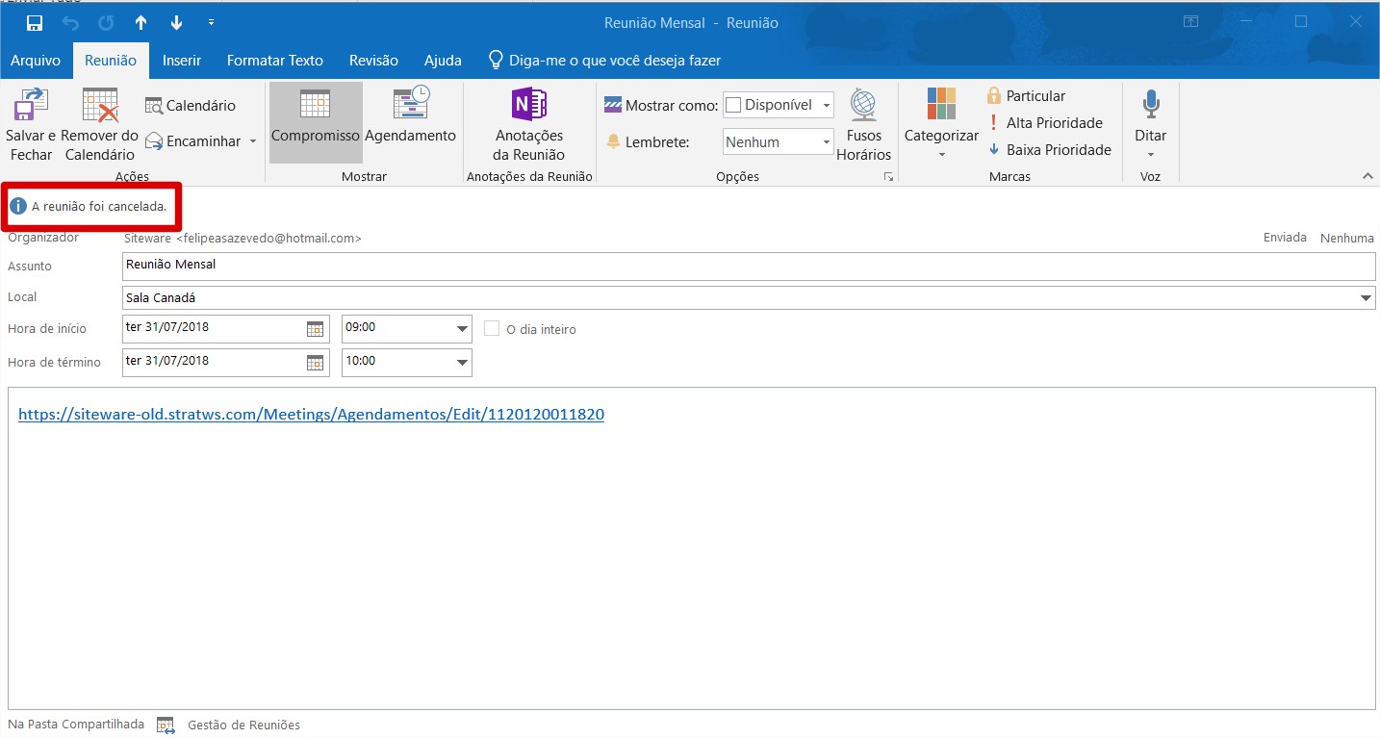Expand the start time 09:00 dropdown
Screen dimensions: 1380x738
(462, 329)
